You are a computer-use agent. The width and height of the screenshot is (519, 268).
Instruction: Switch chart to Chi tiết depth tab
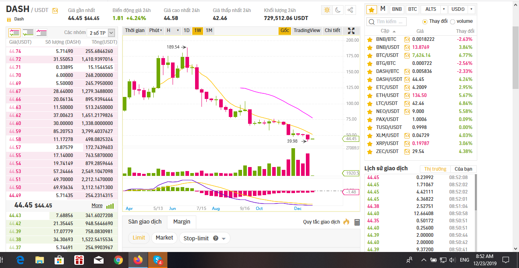[332, 30]
